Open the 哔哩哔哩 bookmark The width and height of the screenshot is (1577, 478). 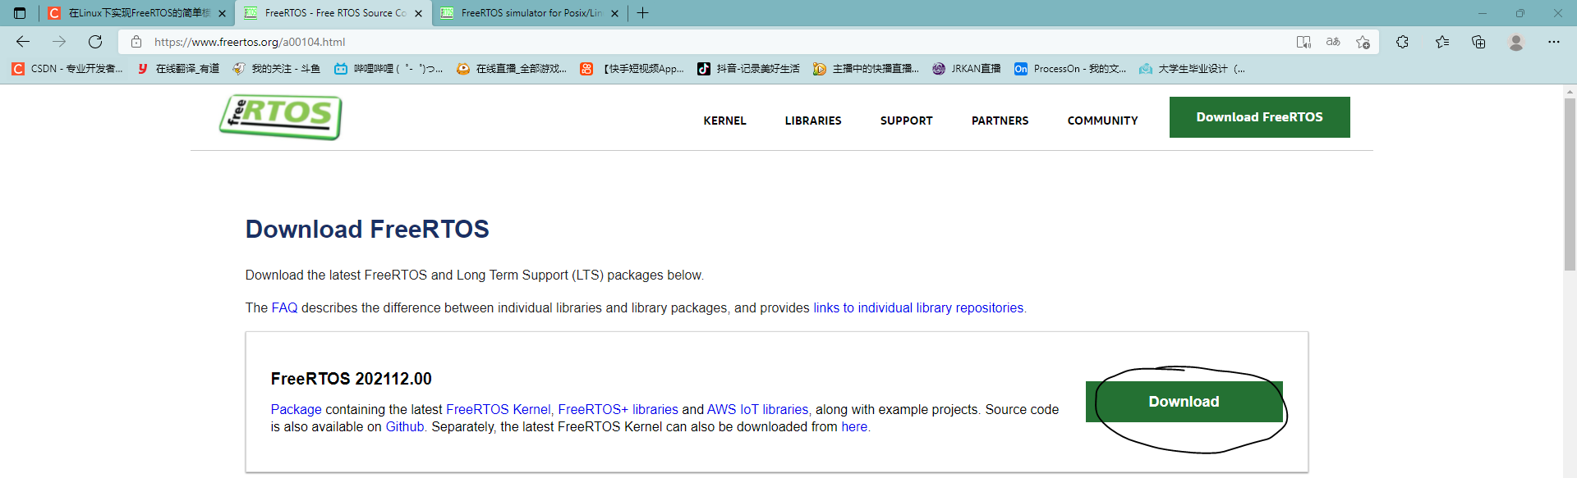pos(389,69)
